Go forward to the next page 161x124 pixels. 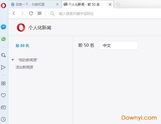tap(22, 13)
